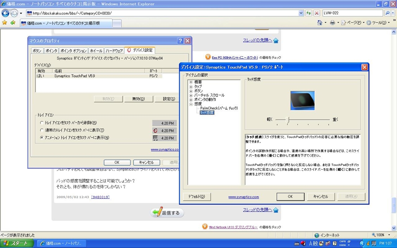
Task: Open the post number [9480019] link
Action: coord(100,197)
